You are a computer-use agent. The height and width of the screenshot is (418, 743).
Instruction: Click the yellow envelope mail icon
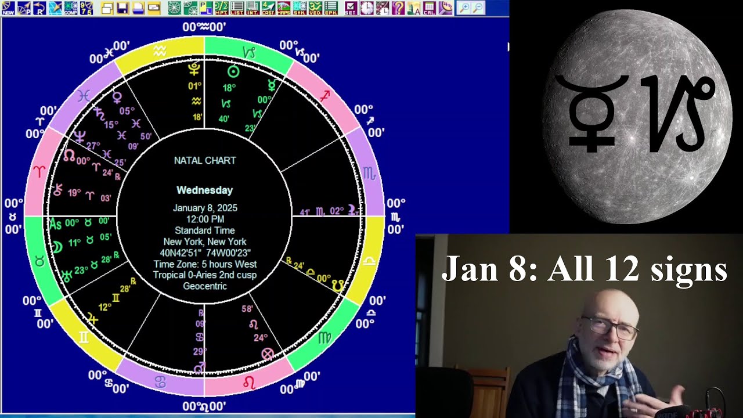pos(154,8)
